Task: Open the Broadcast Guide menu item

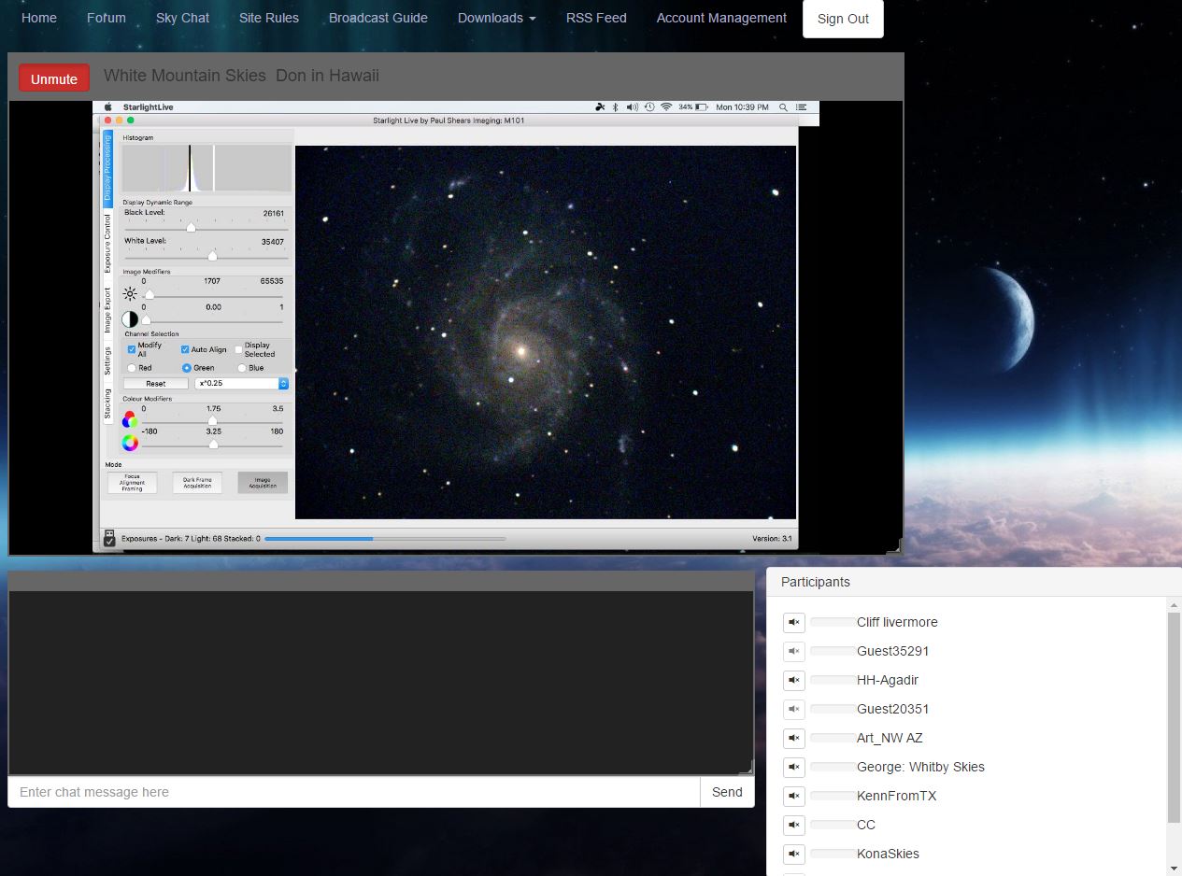Action: (x=377, y=18)
